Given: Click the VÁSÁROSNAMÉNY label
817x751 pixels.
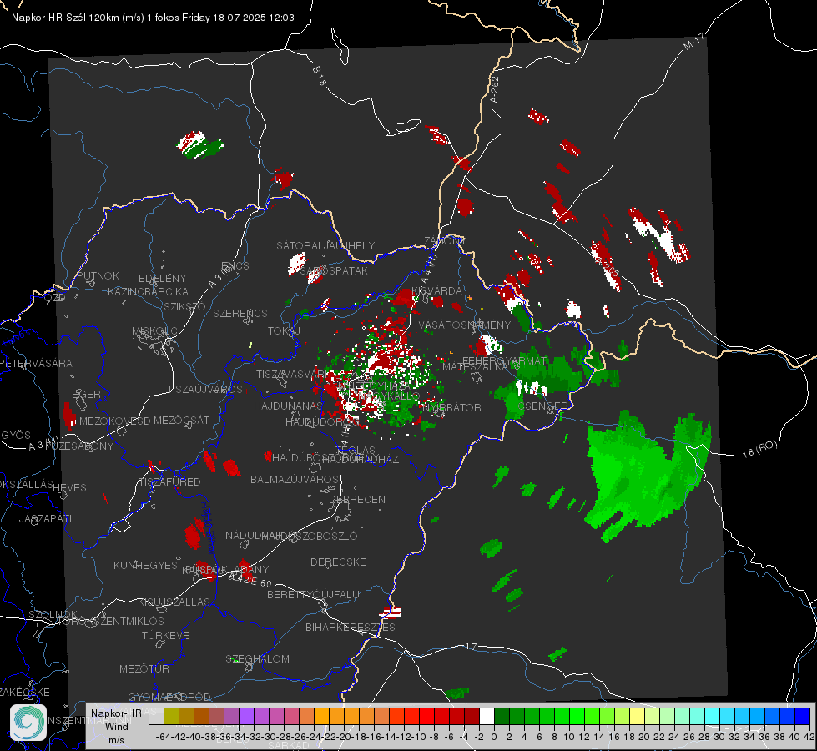Looking at the screenshot, I should click(x=465, y=325).
